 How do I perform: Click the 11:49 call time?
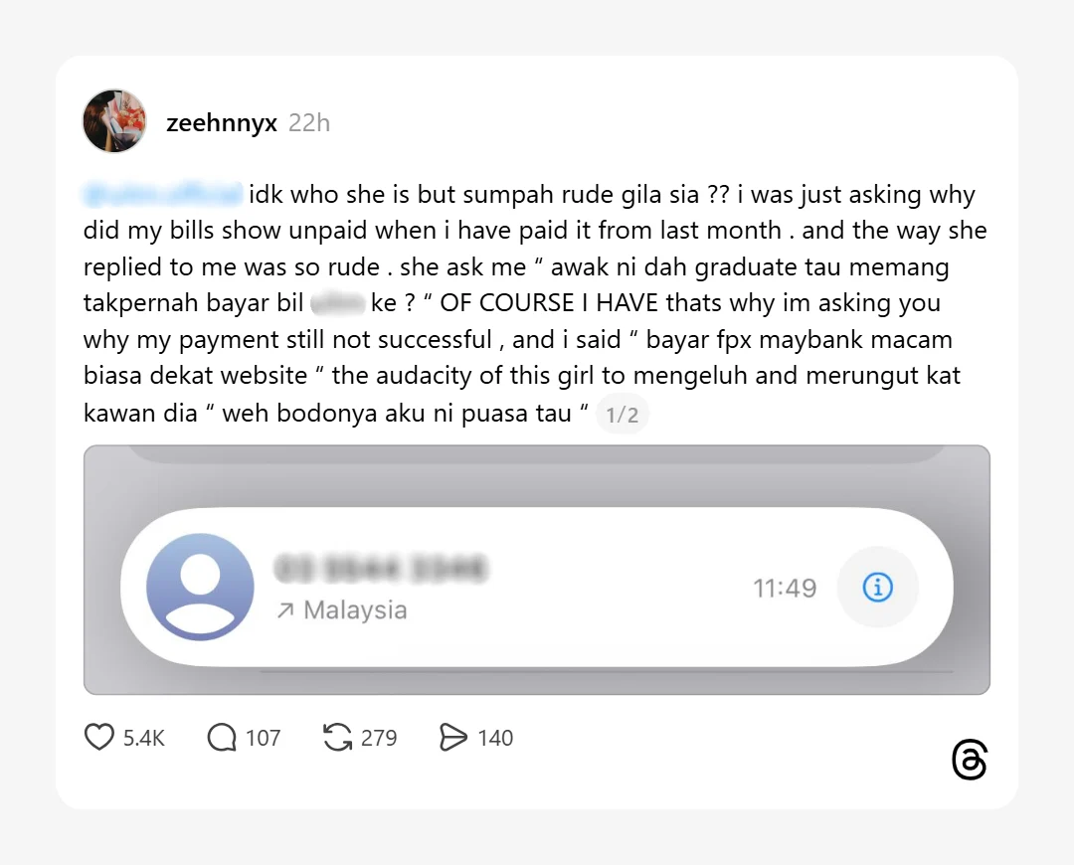pos(785,588)
